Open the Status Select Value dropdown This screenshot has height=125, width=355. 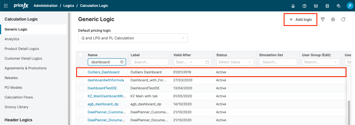(x=235, y=62)
